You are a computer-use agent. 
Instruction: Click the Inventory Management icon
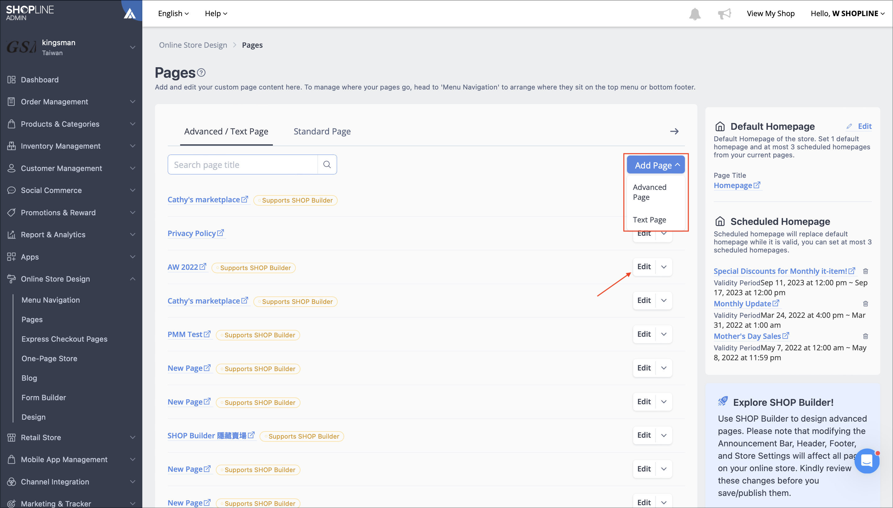(x=11, y=146)
